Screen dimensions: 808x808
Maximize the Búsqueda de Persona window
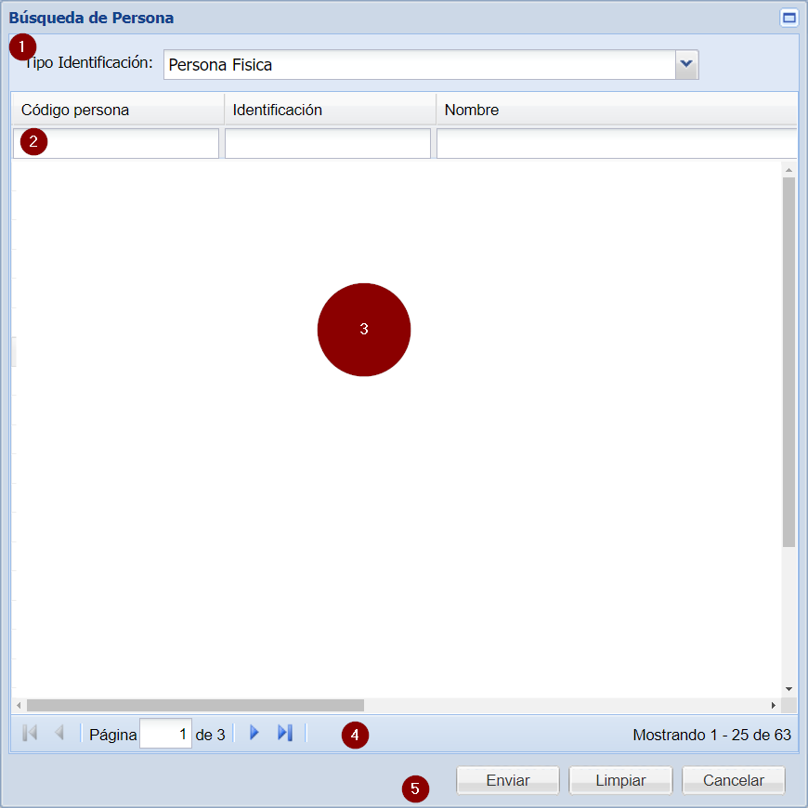coord(788,18)
